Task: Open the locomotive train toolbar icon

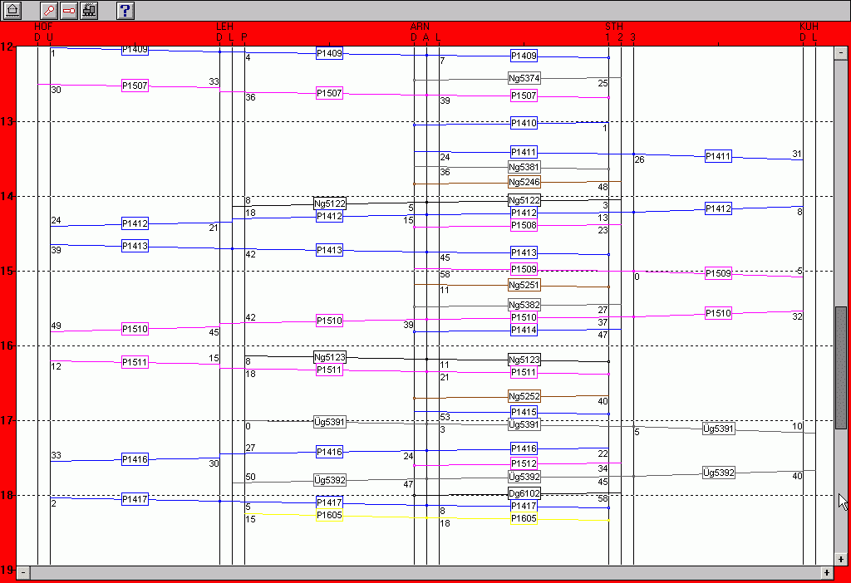Action: click(89, 10)
